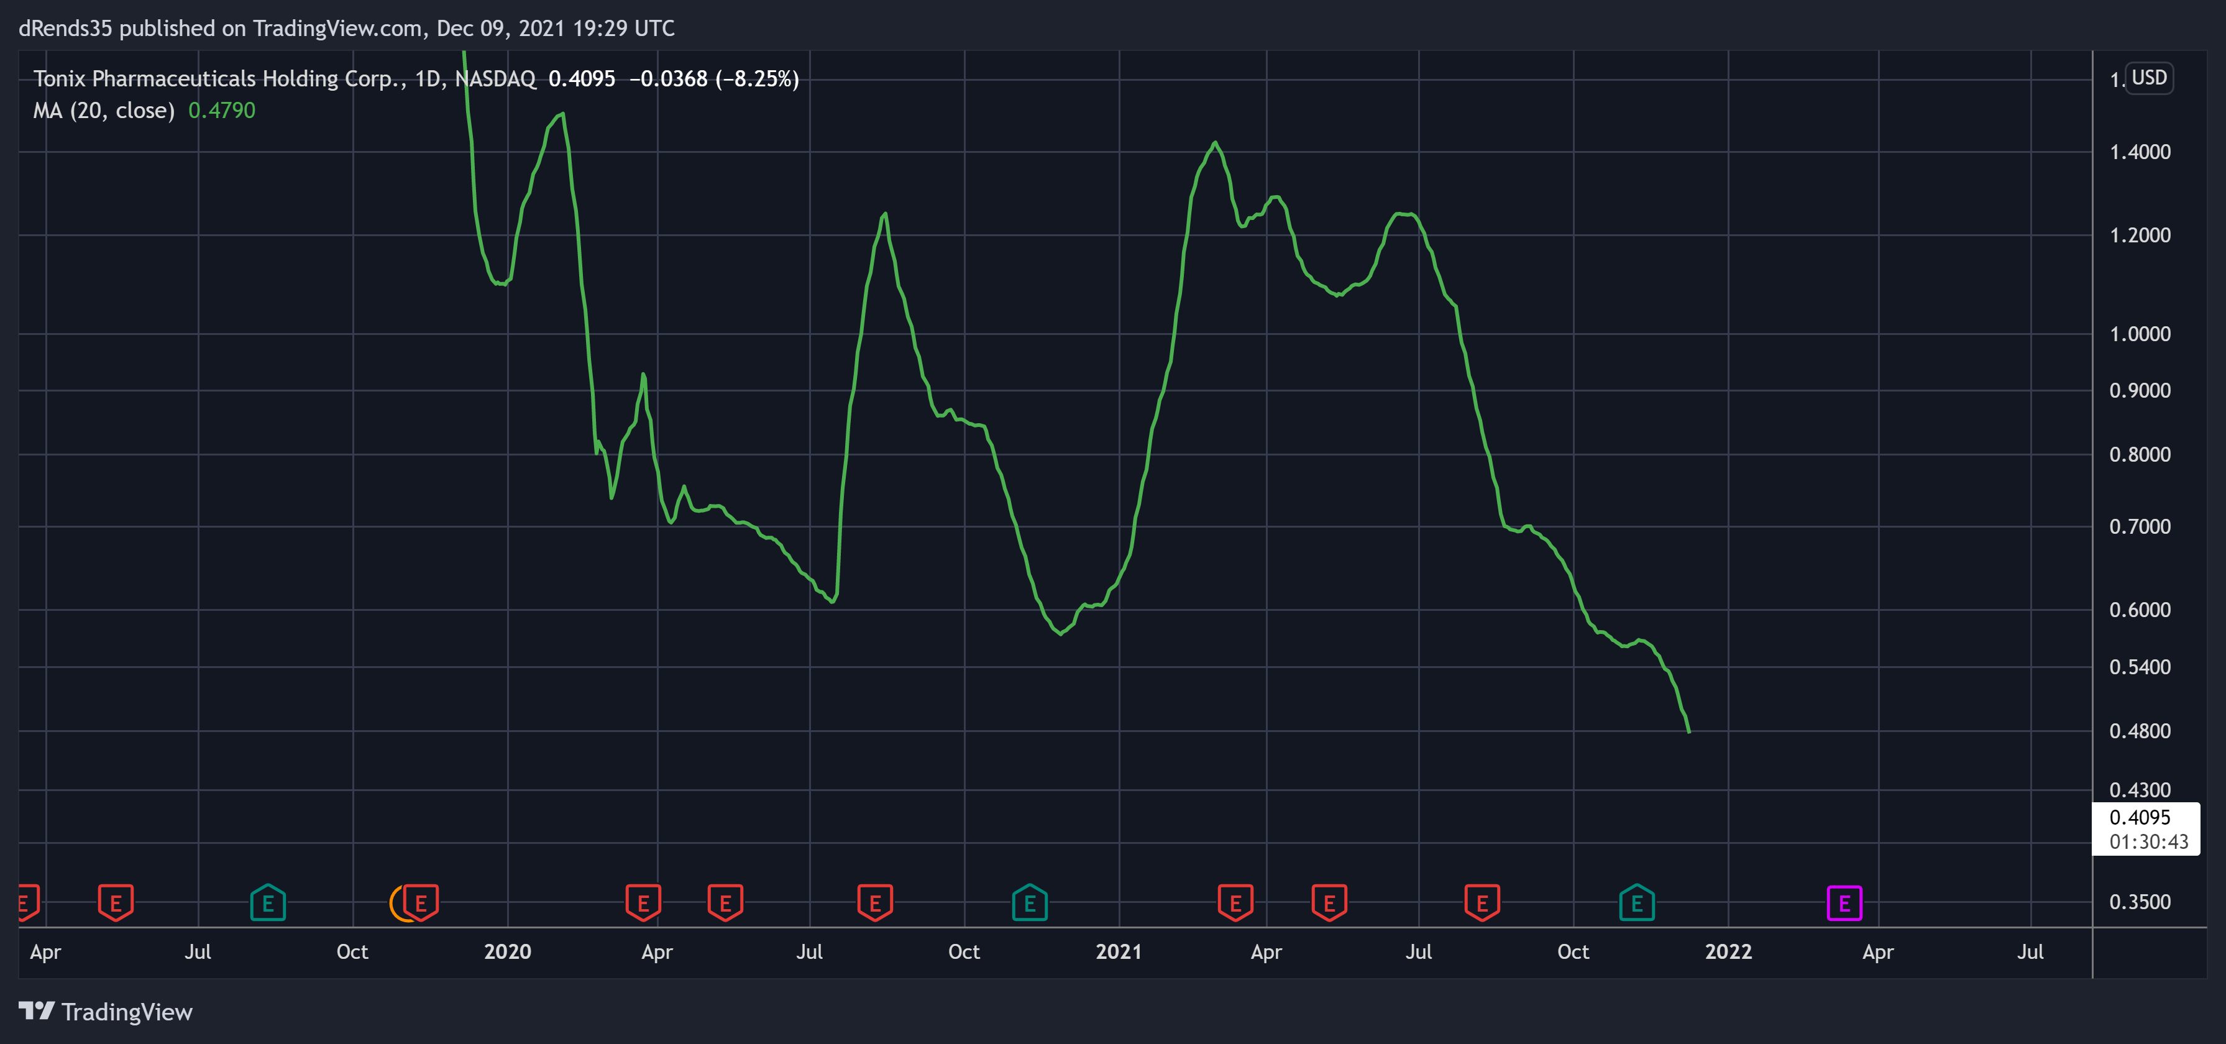Click the magenta upcoming earnings E marker
Image resolution: width=2226 pixels, height=1044 pixels.
pyautogui.click(x=1844, y=903)
